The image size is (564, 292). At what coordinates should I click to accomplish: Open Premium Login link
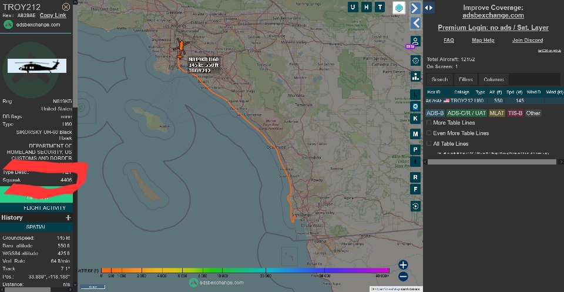click(x=493, y=28)
